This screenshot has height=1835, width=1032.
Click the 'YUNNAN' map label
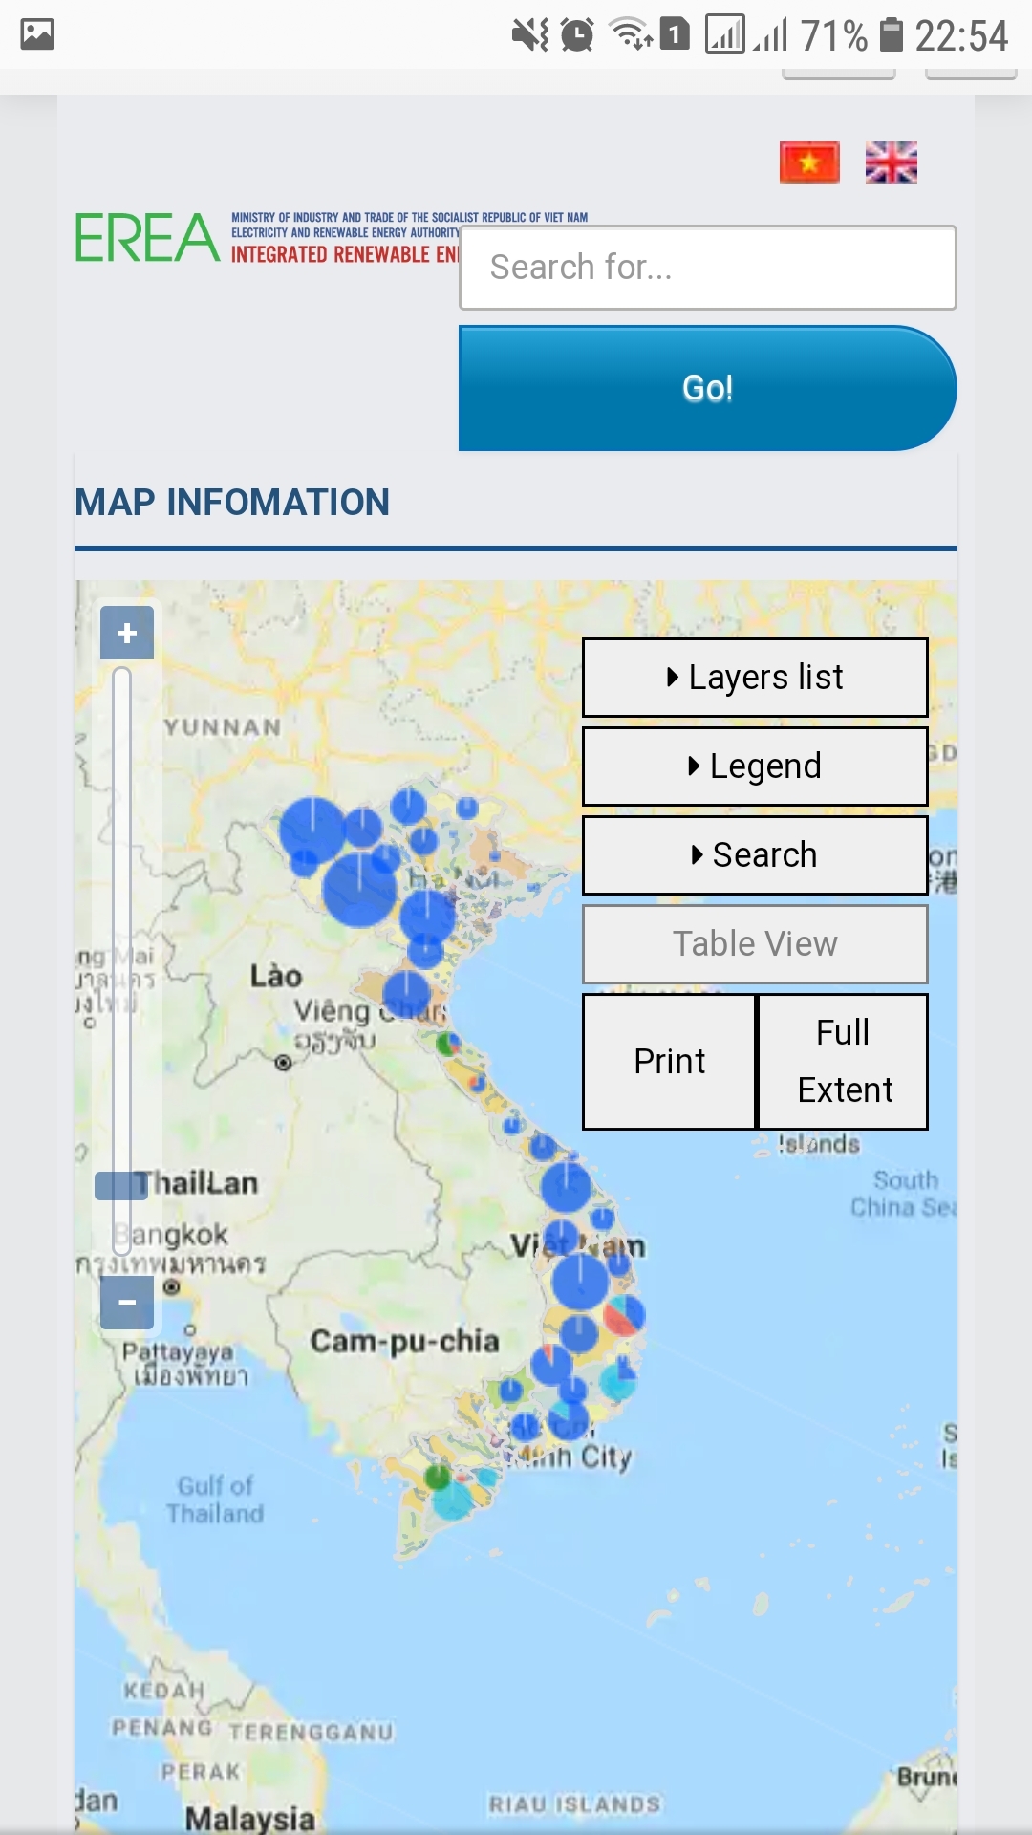[223, 727]
